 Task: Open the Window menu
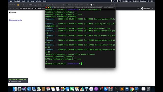tap(39, 1)
